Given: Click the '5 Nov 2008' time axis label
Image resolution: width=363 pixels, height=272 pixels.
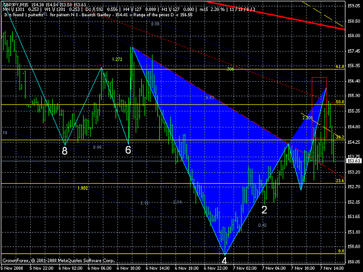Looking at the screenshot, I should click(12, 268).
